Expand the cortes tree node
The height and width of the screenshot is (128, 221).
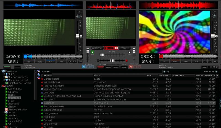pyautogui.click(x=4, y=113)
